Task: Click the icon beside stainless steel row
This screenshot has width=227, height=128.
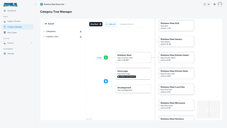Action: click(81, 37)
